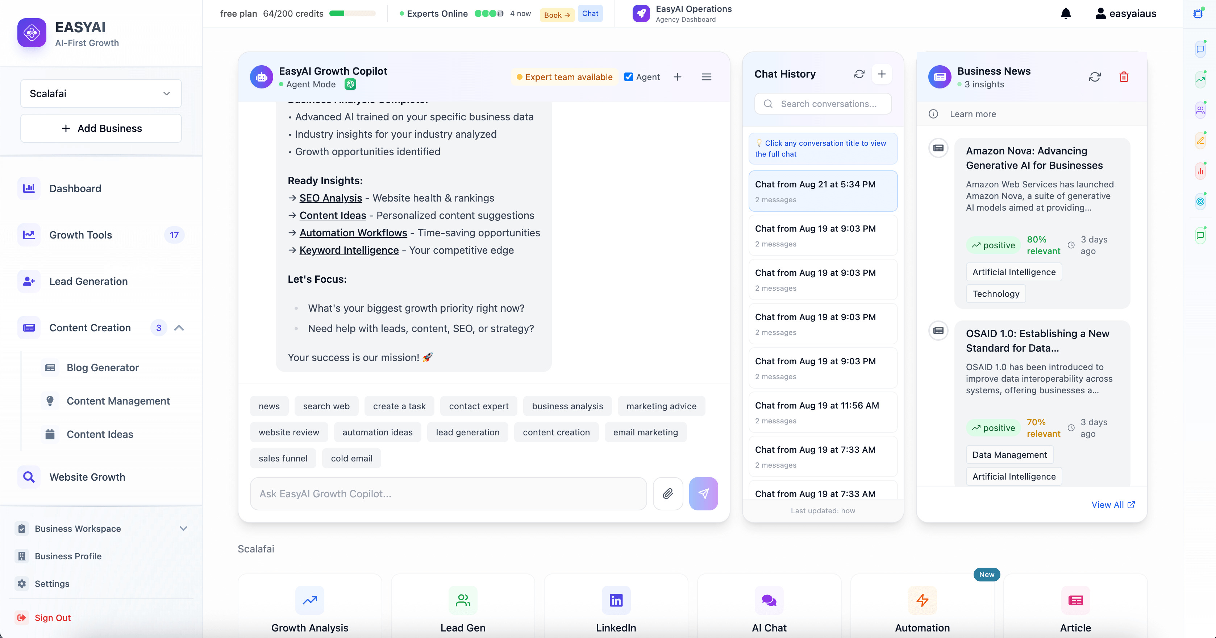Open Chat from Aug 19 at 11:56 AM
This screenshot has height=638, width=1216.
pos(823,412)
